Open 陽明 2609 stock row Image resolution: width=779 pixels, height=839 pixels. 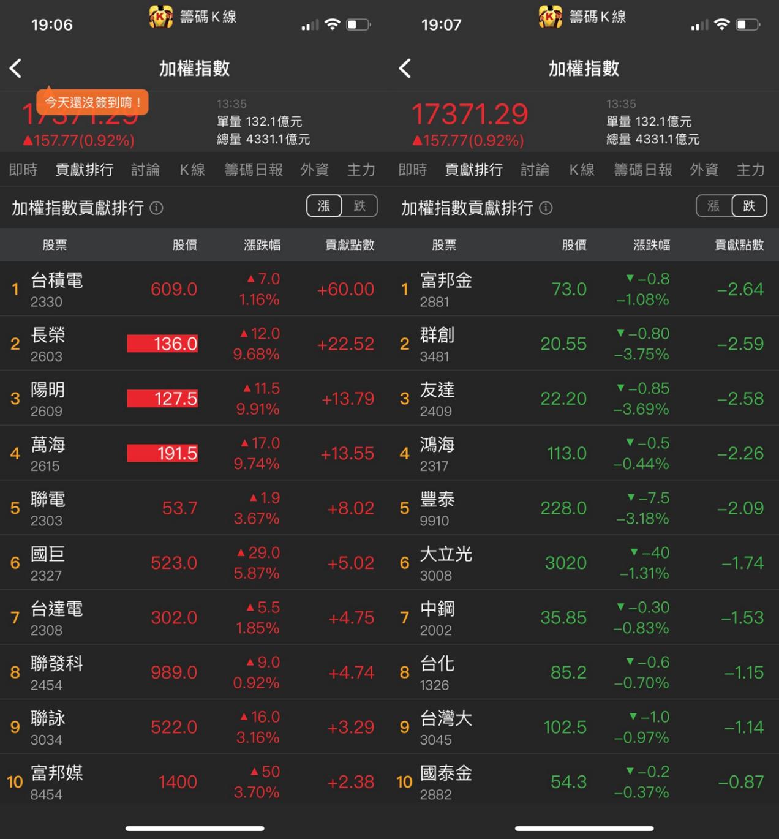(195, 398)
